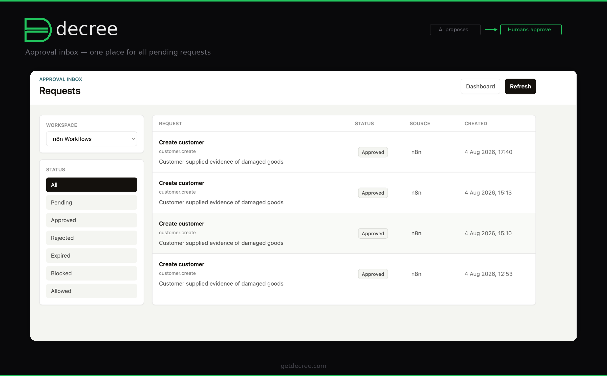
Task: Click Approved badge in the 17:40 row
Action: (373, 152)
